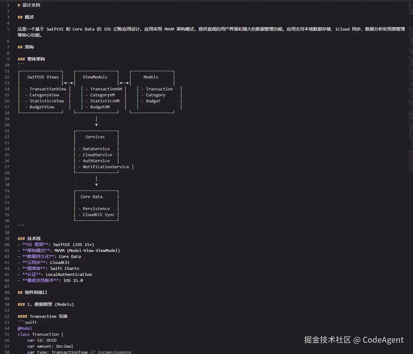
Task: Click 'var type: TransactionType' declaration
Action: point(58,352)
